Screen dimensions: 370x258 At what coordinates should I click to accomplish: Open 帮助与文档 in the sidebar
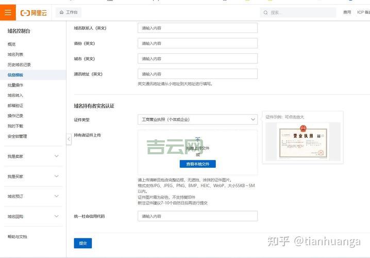(17, 237)
